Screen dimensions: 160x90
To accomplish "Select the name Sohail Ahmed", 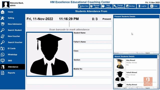I will click(132, 72).
